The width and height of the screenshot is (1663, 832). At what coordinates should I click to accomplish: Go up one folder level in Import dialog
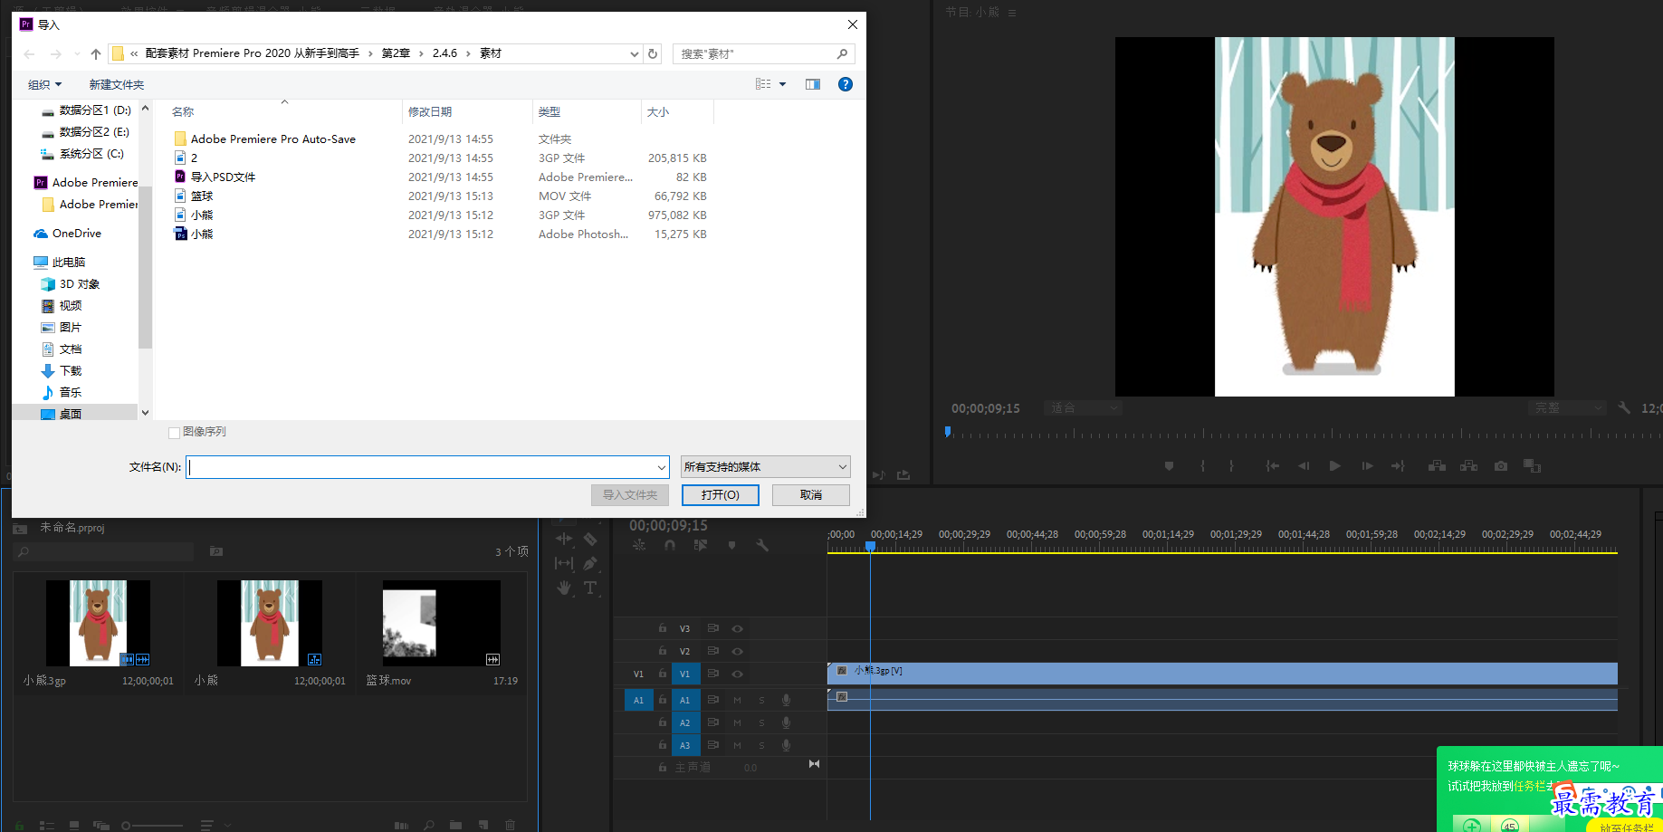click(x=96, y=53)
